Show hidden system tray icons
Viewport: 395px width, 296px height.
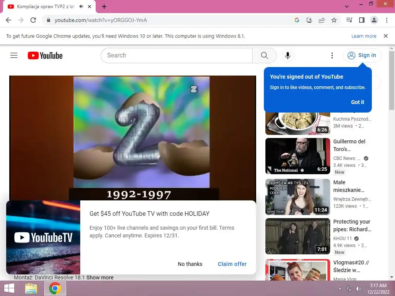pyautogui.click(x=340, y=289)
